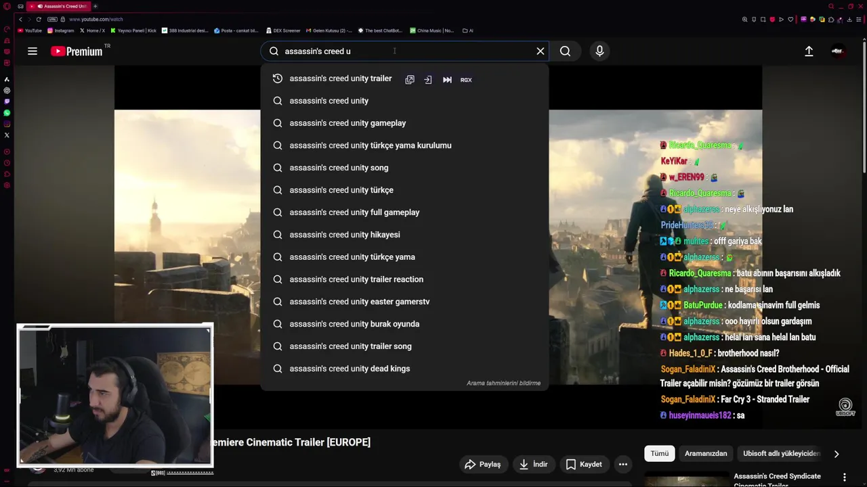Select the 'Ubisoft adlı yükleyiciden' chip
The width and height of the screenshot is (867, 487).
[782, 453]
